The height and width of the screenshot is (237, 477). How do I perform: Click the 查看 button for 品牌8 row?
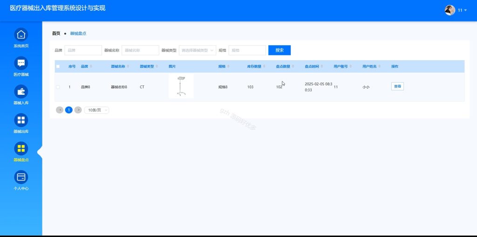[x=397, y=86]
